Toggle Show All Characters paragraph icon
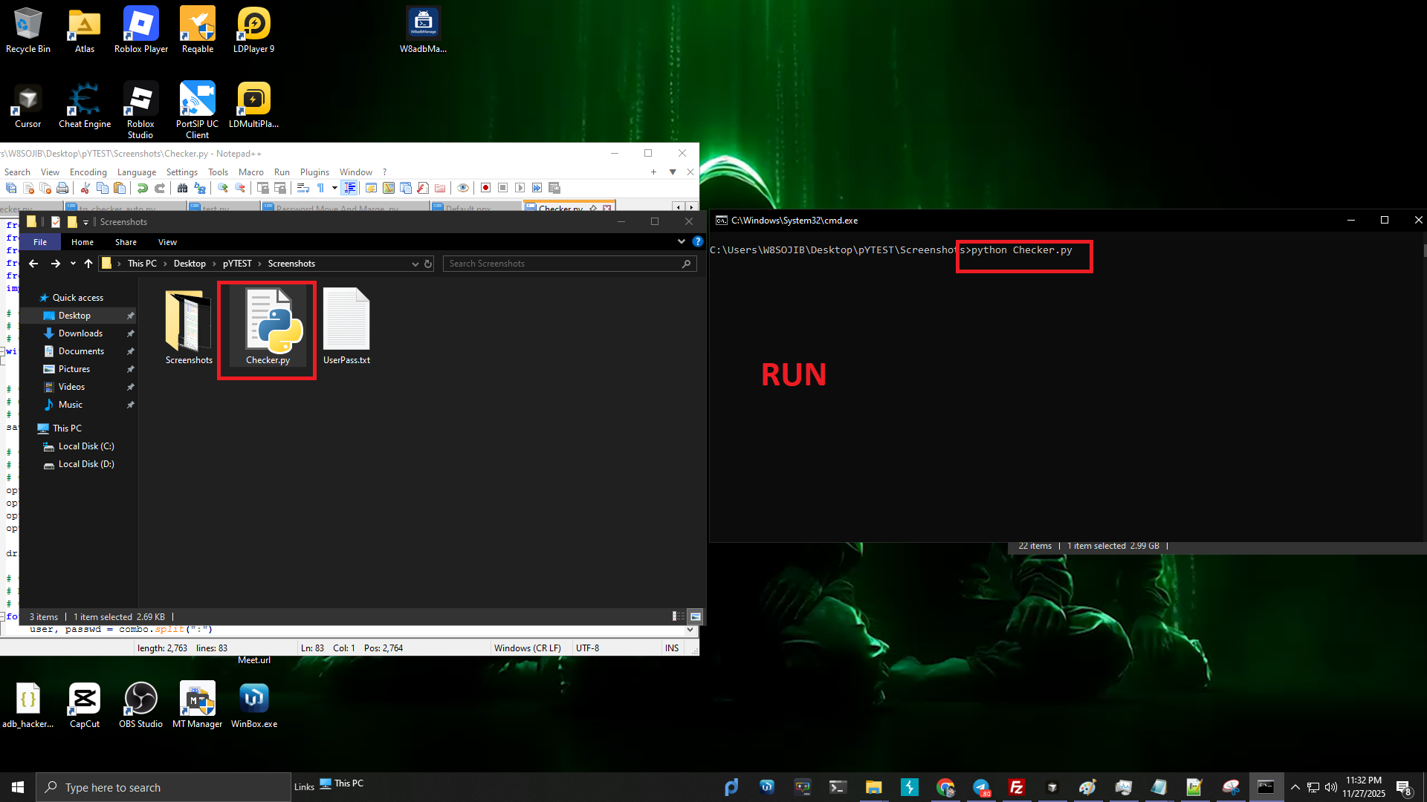 (x=320, y=188)
